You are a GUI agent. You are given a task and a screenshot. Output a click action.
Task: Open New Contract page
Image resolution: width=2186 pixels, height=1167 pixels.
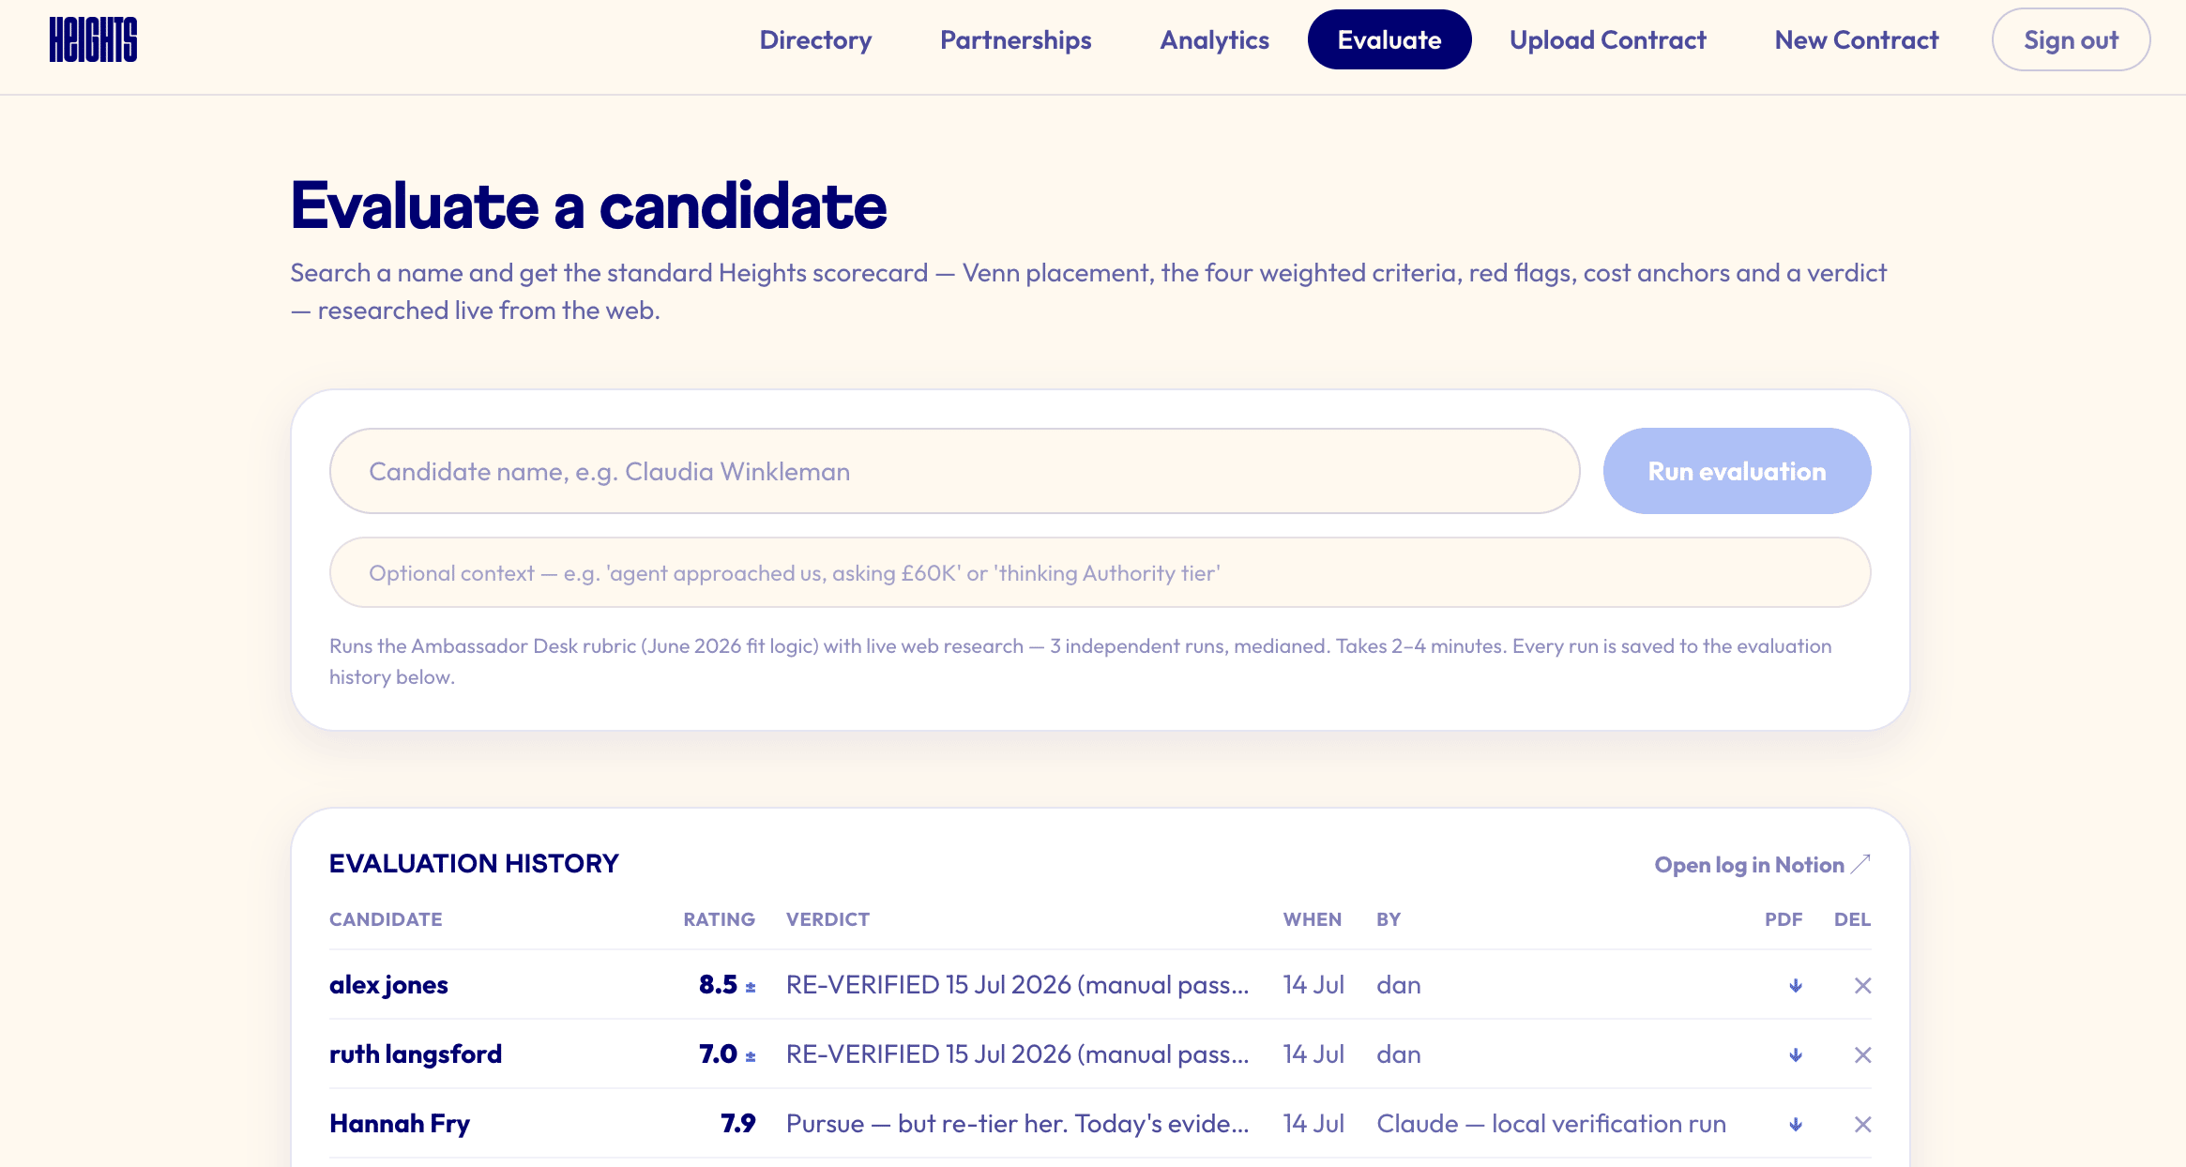click(x=1856, y=39)
